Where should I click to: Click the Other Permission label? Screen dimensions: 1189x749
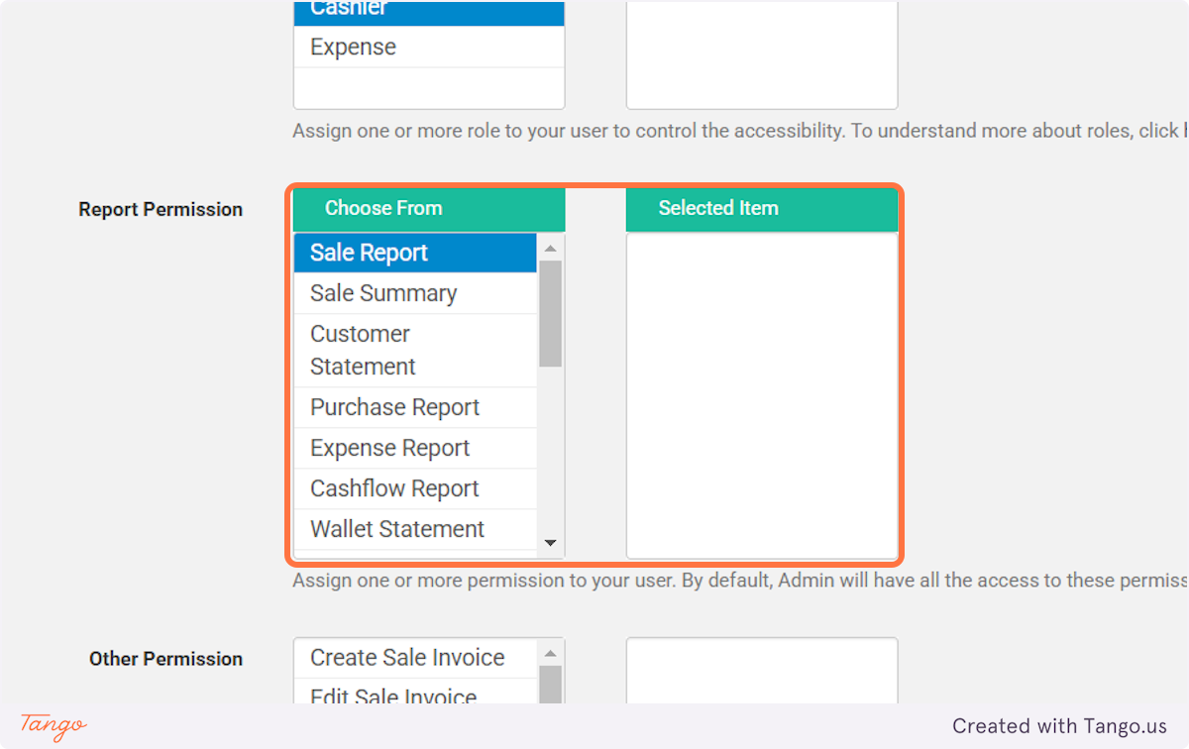pos(165,659)
